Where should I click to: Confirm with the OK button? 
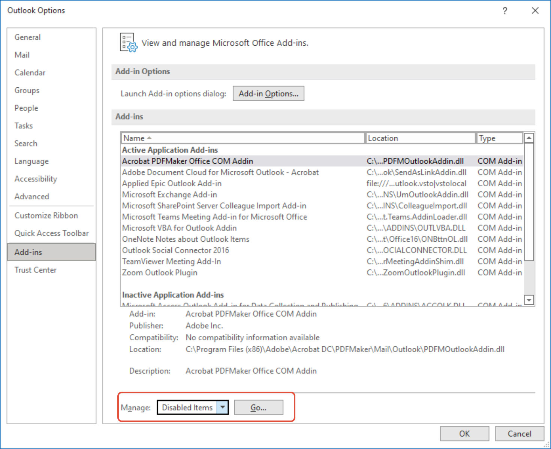[x=464, y=434]
